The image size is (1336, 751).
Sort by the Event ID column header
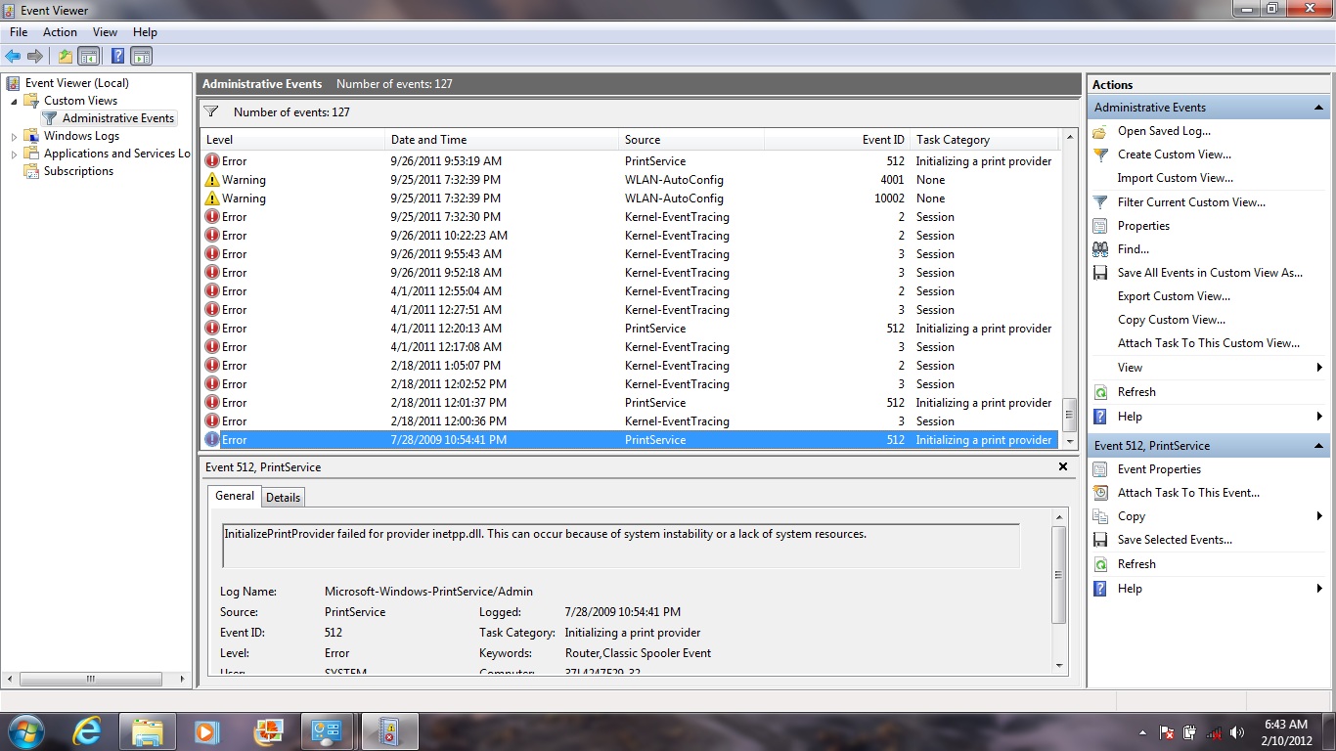coord(837,140)
